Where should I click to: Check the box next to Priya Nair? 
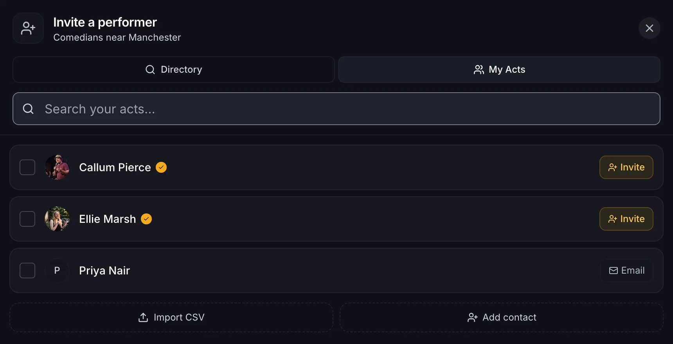(x=27, y=271)
